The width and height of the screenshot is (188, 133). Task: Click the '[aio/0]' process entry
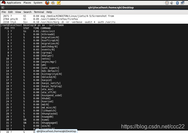[45, 126]
